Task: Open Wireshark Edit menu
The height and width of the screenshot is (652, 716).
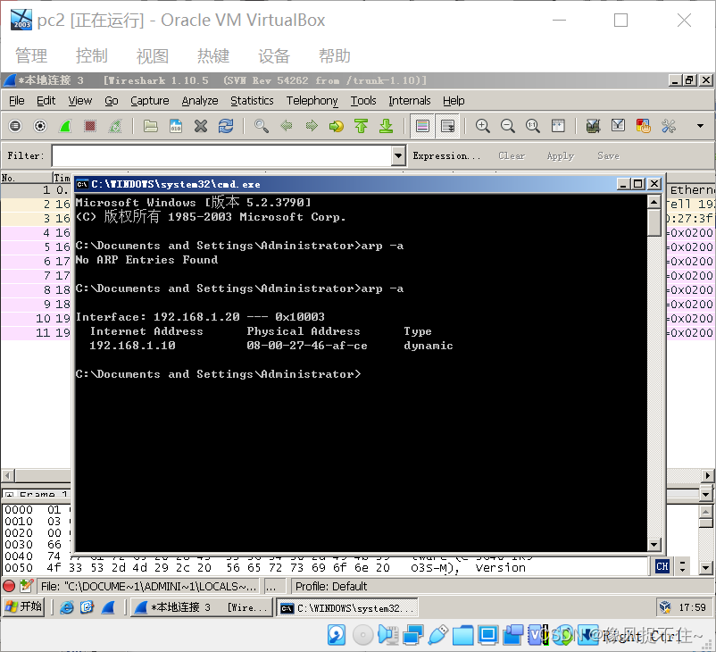Action: [x=46, y=101]
